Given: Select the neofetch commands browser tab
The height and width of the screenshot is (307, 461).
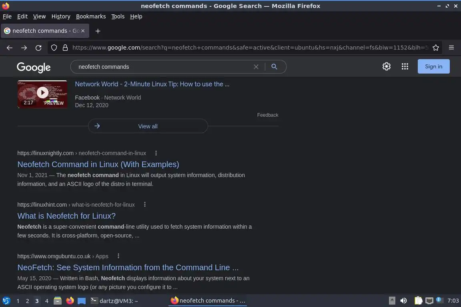Looking at the screenshot, I should [x=45, y=31].
